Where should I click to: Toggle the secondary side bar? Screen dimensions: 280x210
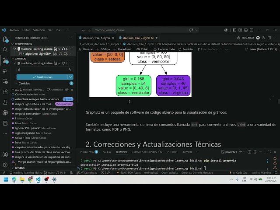point(252,30)
